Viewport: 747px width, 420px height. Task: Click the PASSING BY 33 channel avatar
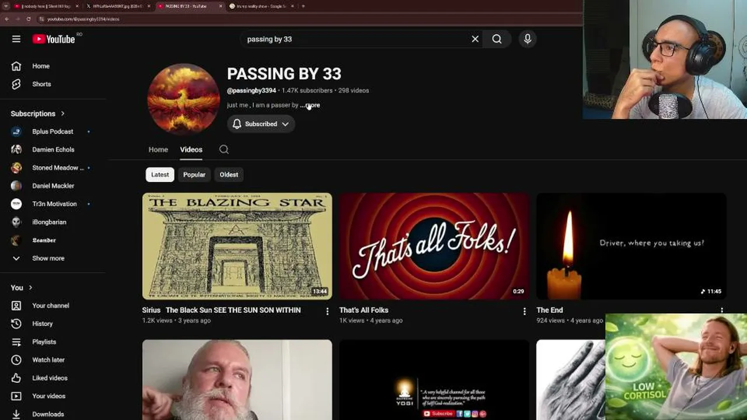click(183, 99)
